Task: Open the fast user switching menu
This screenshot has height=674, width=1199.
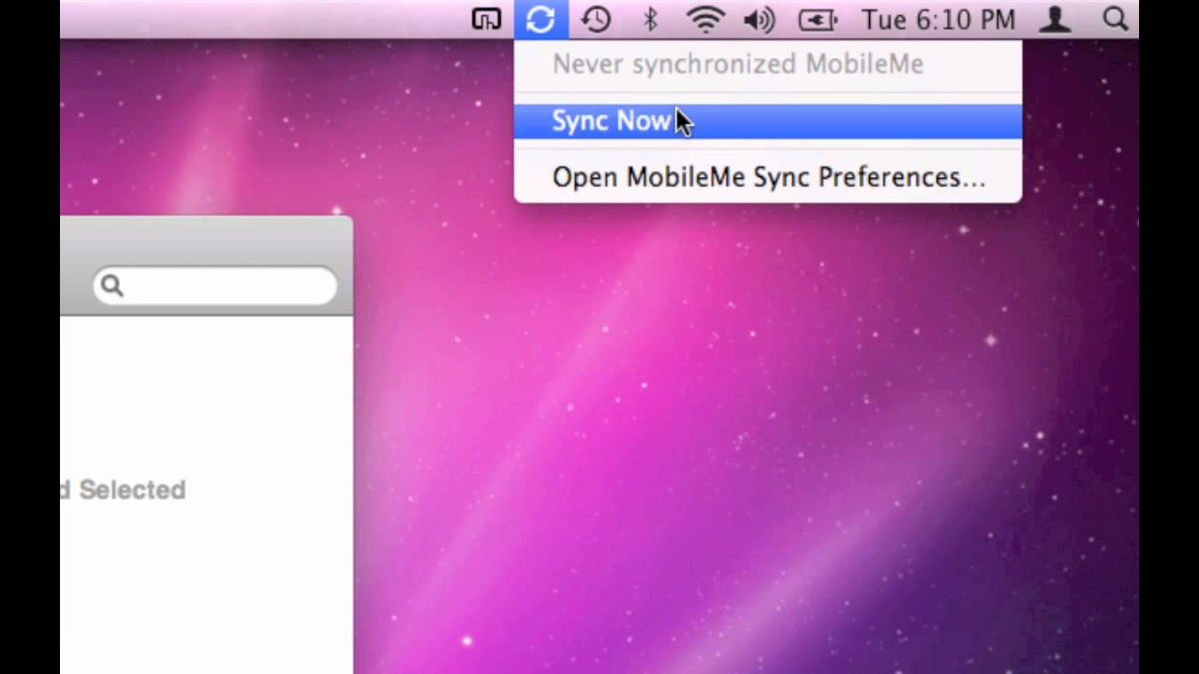Action: coord(1055,19)
